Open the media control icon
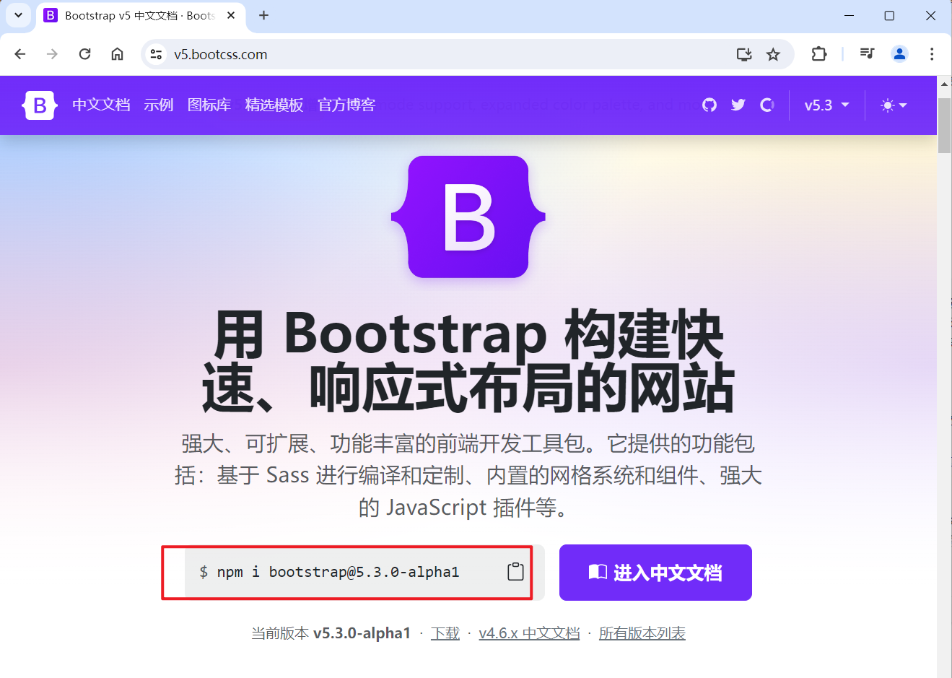This screenshot has height=678, width=952. pyautogui.click(x=867, y=53)
